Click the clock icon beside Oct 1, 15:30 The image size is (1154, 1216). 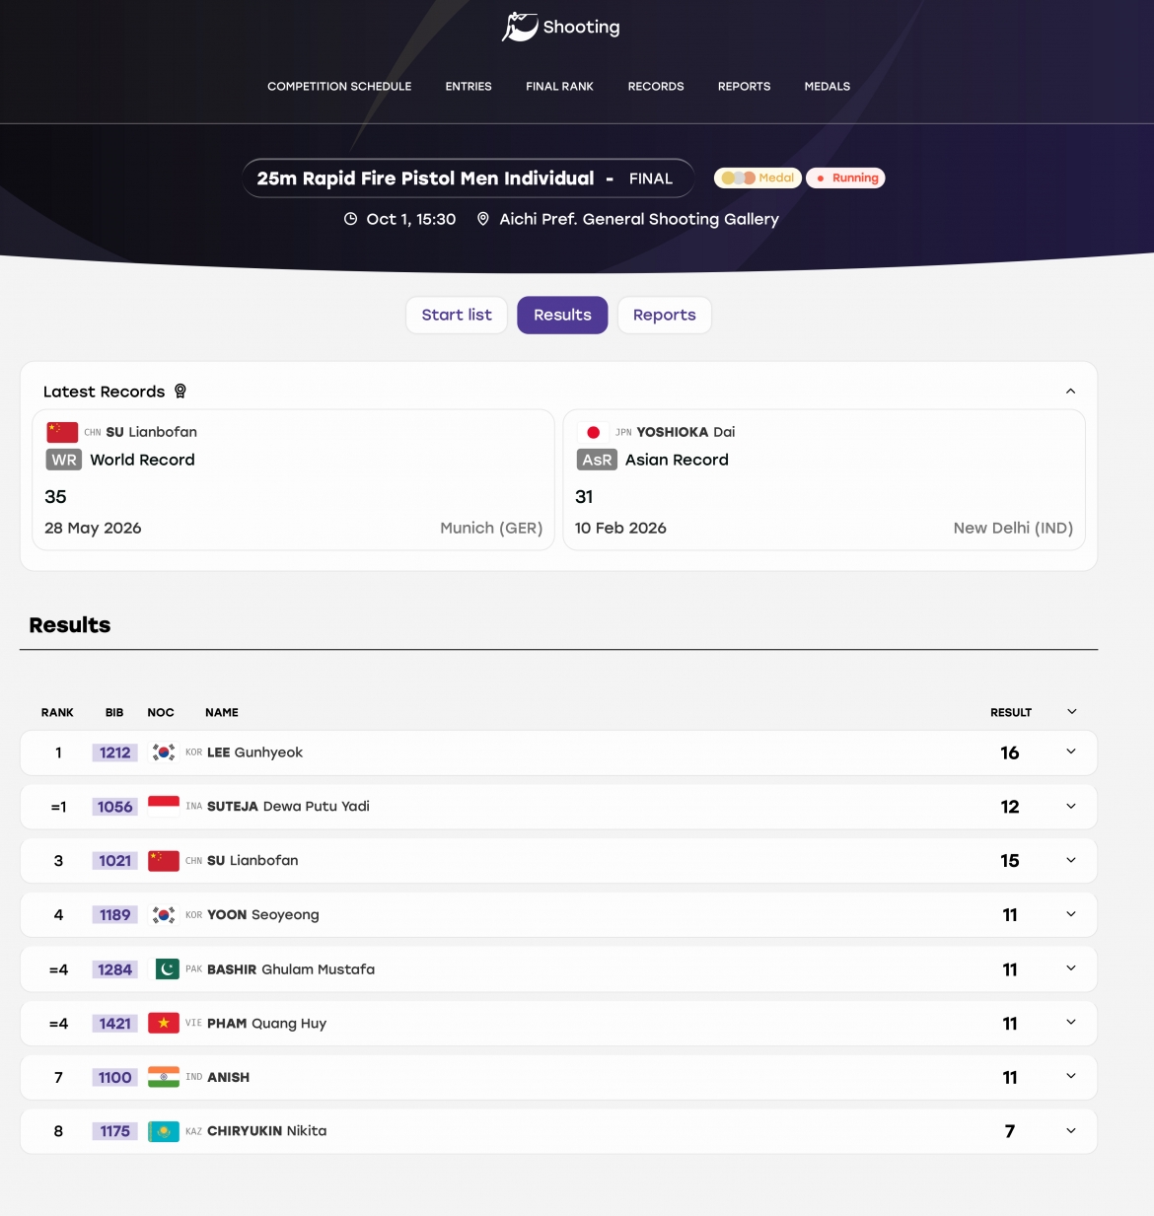coord(350,219)
